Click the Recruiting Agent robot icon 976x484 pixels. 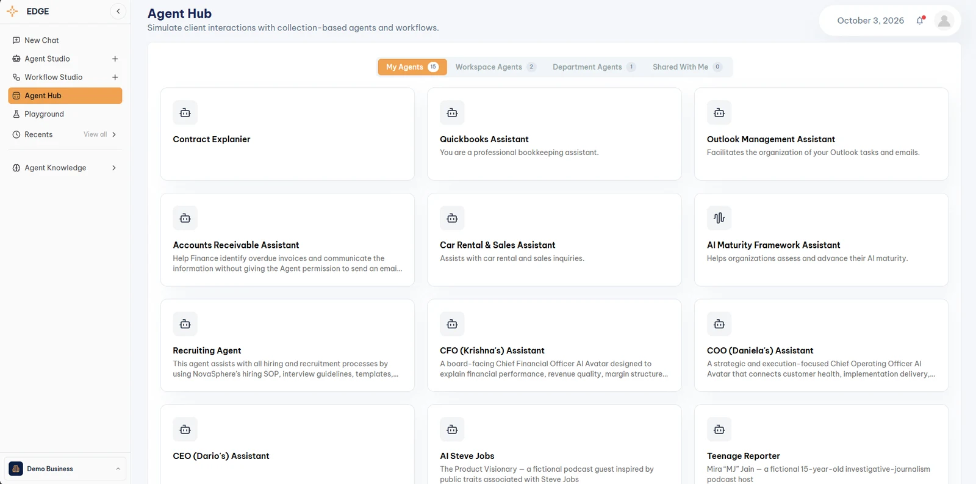185,324
